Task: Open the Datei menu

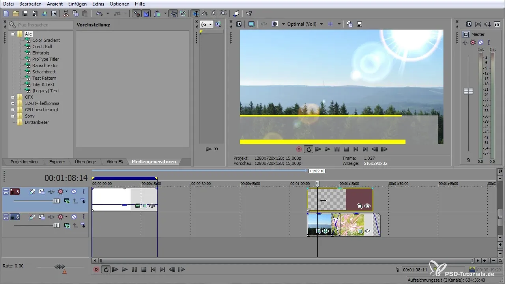Action: click(x=8, y=4)
